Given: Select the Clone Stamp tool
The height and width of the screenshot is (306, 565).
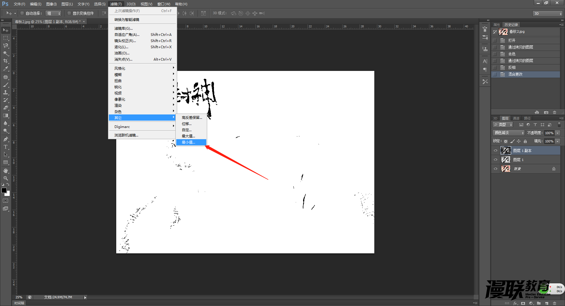Looking at the screenshot, I should [x=6, y=92].
